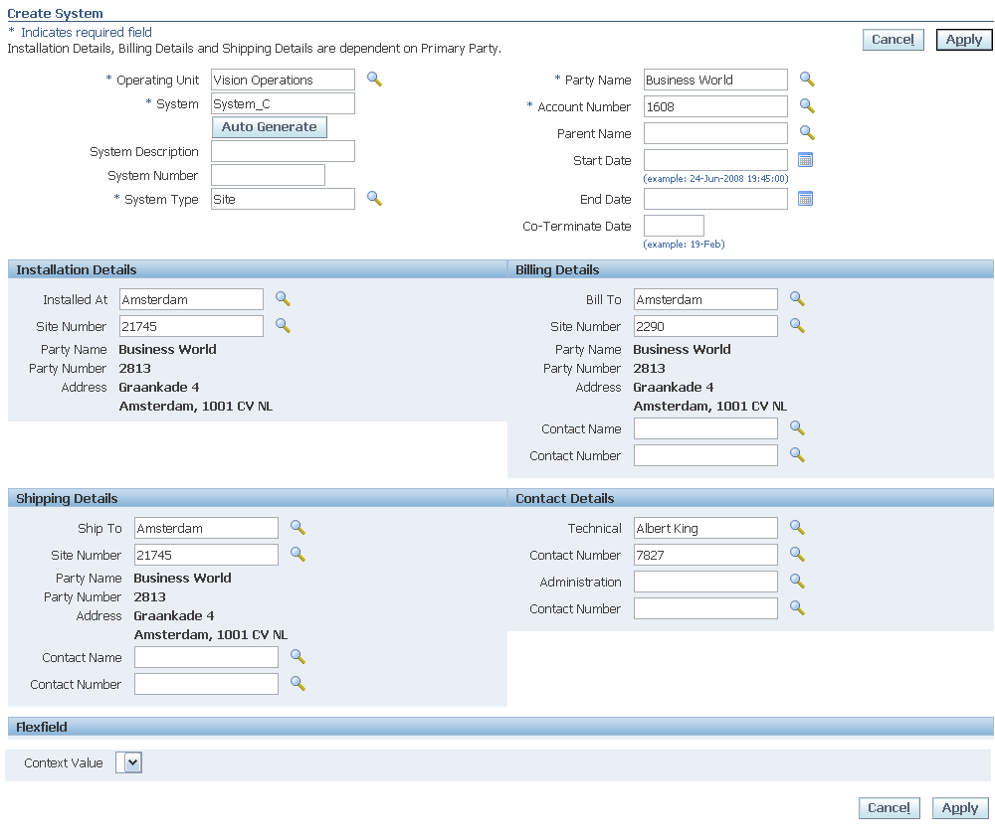The height and width of the screenshot is (839, 995).
Task: Focus the Start Date field
Action: [715, 160]
